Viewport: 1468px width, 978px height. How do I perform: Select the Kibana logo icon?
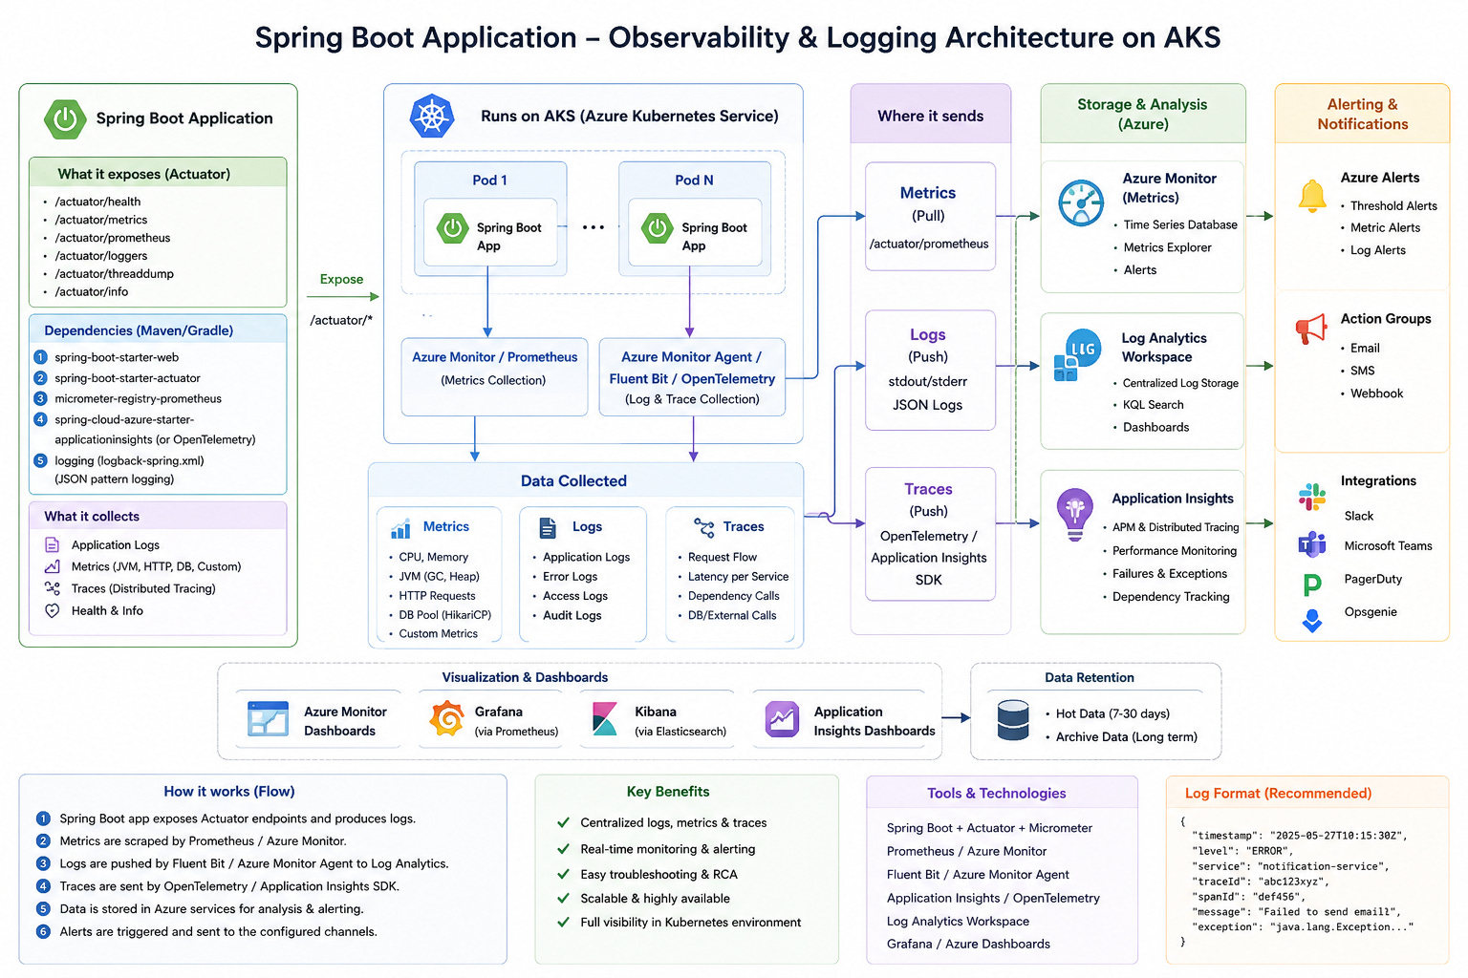(x=605, y=719)
